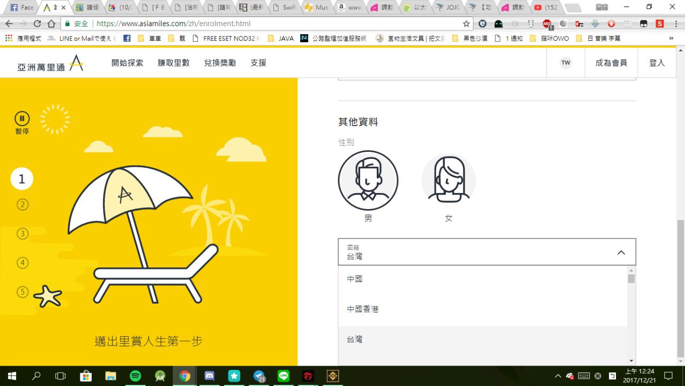
Task: Switch to the Facebook browser tab
Action: coord(22,7)
